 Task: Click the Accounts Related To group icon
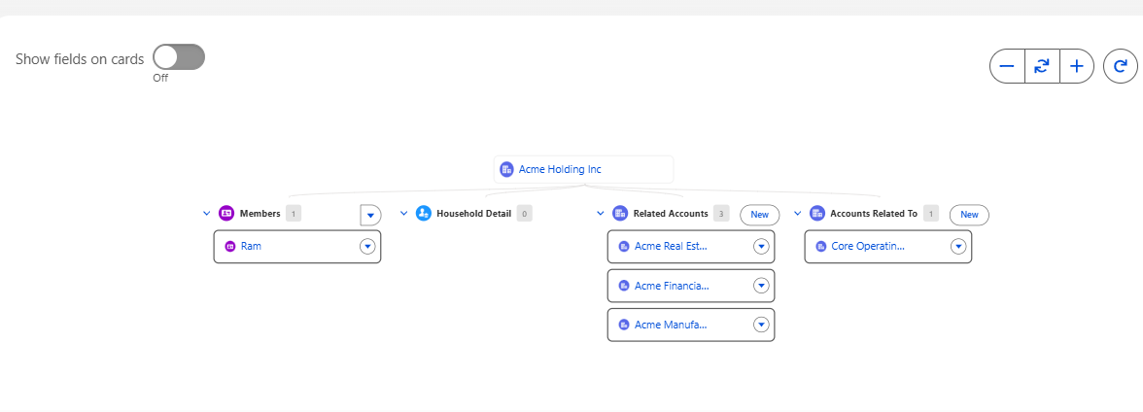(817, 214)
